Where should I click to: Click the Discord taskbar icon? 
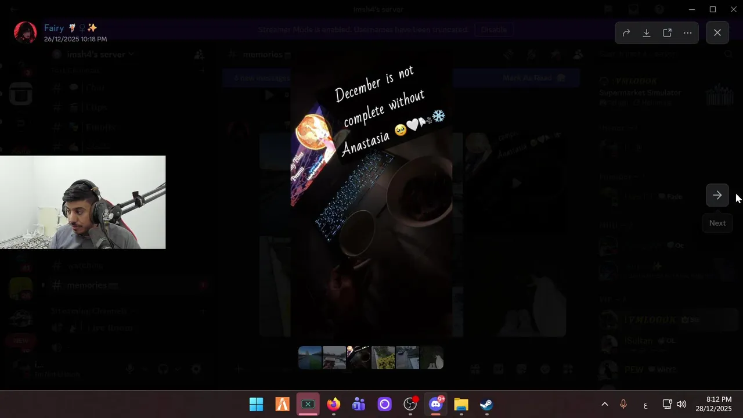click(x=436, y=405)
